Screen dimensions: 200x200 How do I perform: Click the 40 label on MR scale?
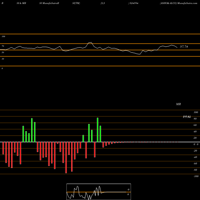coord(195,132)
